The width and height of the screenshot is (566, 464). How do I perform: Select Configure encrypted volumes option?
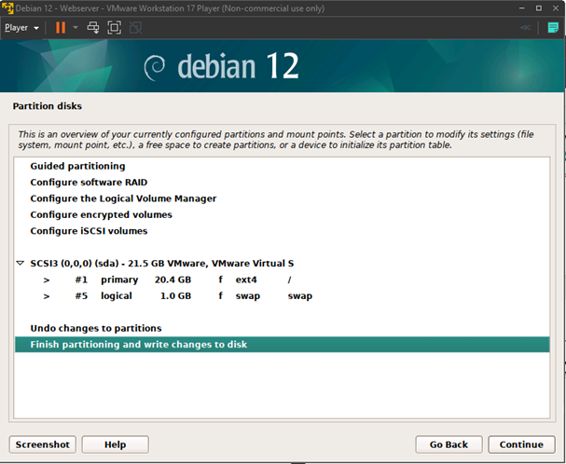[x=101, y=214]
